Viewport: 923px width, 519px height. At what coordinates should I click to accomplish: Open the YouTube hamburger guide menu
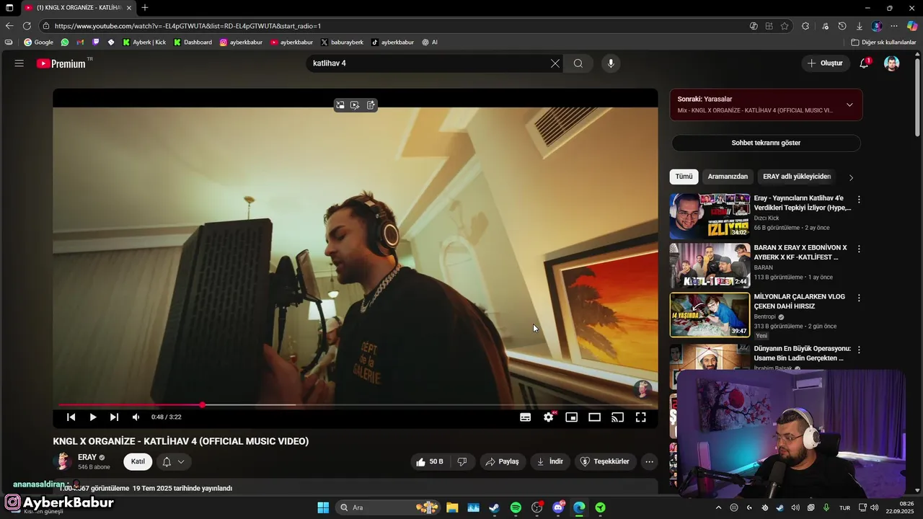(x=19, y=63)
